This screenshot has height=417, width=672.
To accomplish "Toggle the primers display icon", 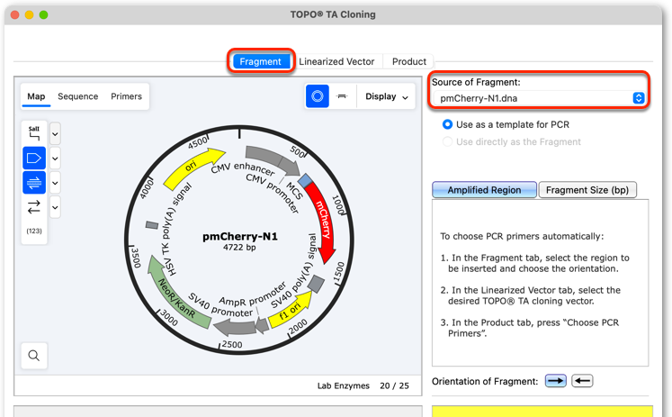I will tap(34, 183).
